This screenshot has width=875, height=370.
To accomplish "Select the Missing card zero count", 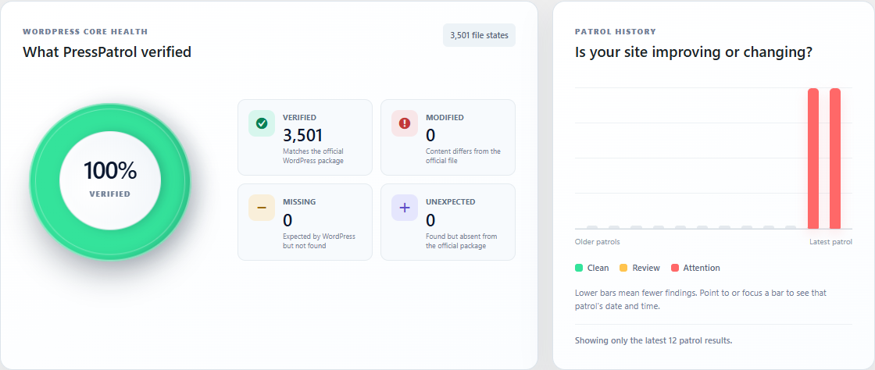I will [x=287, y=219].
